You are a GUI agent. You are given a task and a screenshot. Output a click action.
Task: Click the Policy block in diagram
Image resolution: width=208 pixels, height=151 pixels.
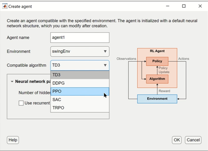click(x=157, y=61)
